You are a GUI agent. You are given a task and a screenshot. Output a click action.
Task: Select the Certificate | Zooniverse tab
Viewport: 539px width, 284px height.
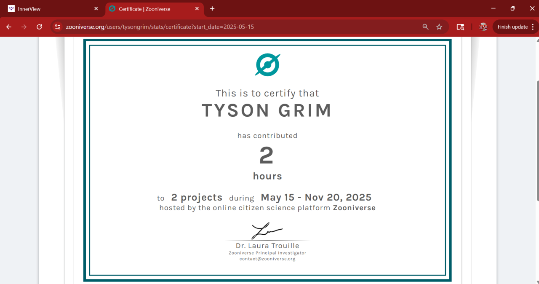tap(154, 8)
